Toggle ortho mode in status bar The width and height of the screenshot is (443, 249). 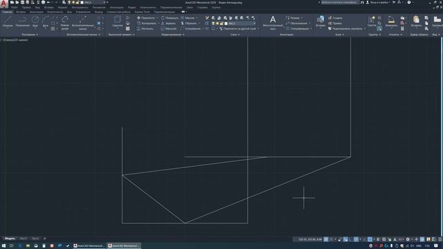click(351, 239)
